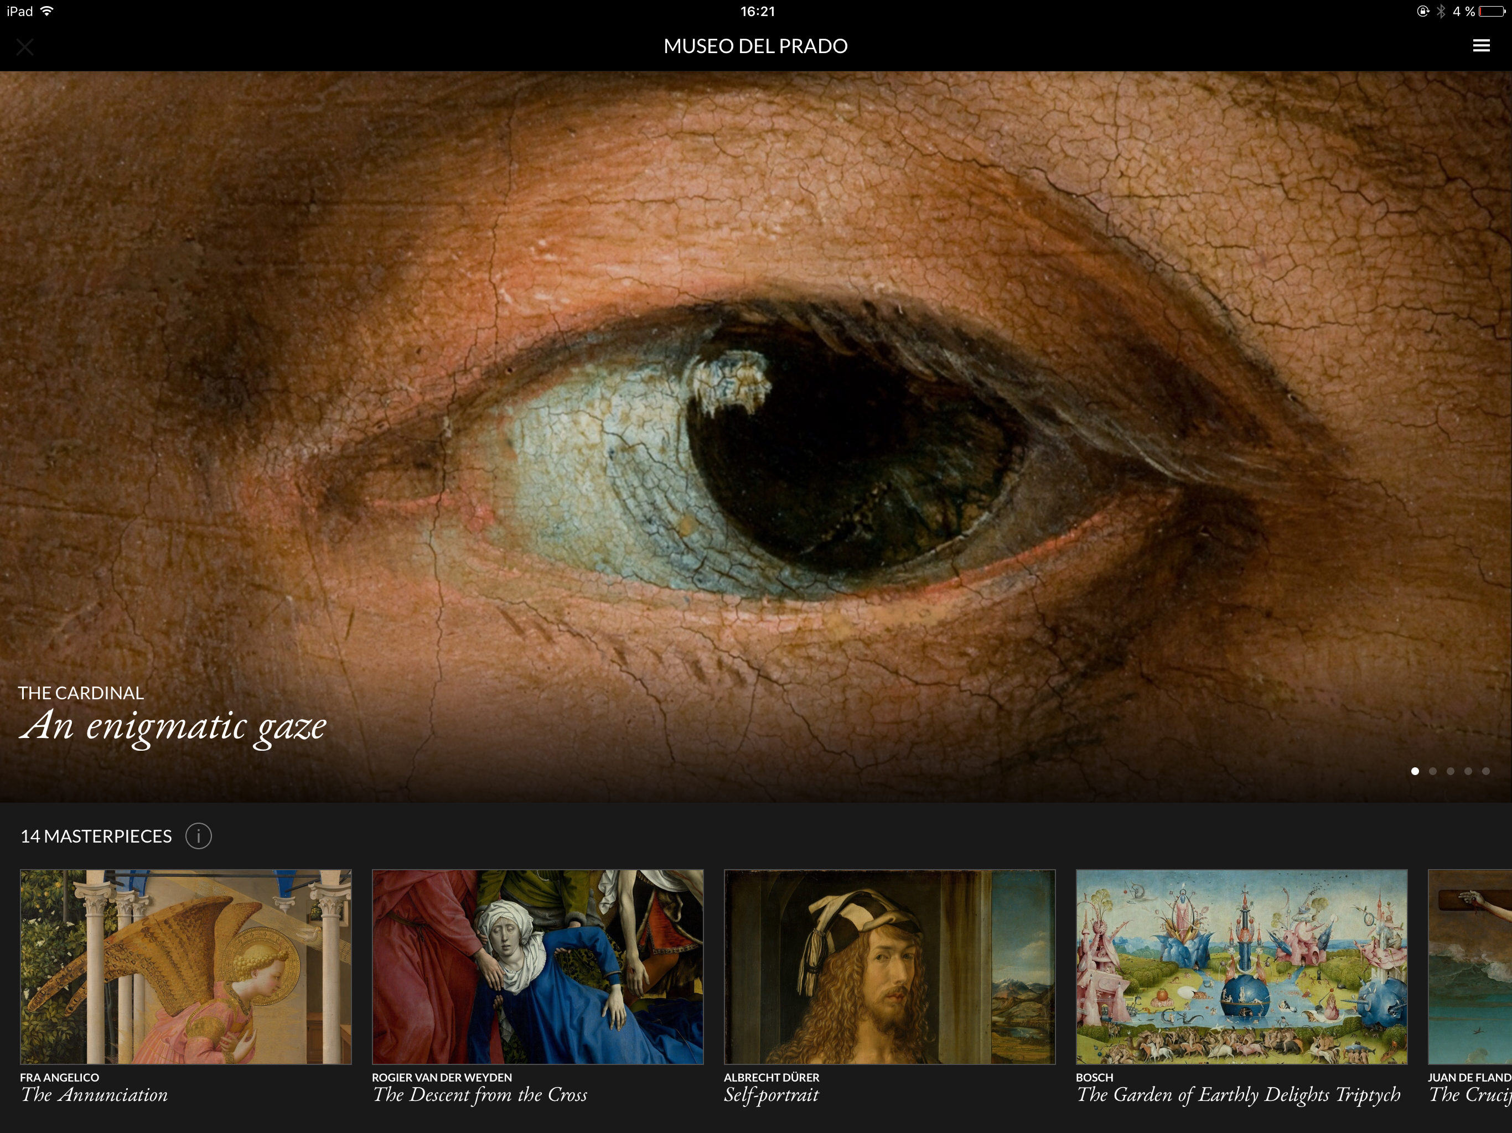This screenshot has height=1133, width=1512.
Task: Open Dürer's Self-portrait thumbnail
Action: (x=890, y=966)
